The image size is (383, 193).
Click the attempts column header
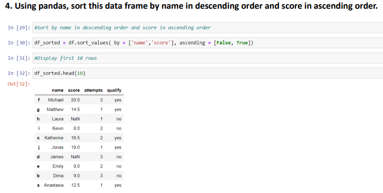coord(93,90)
